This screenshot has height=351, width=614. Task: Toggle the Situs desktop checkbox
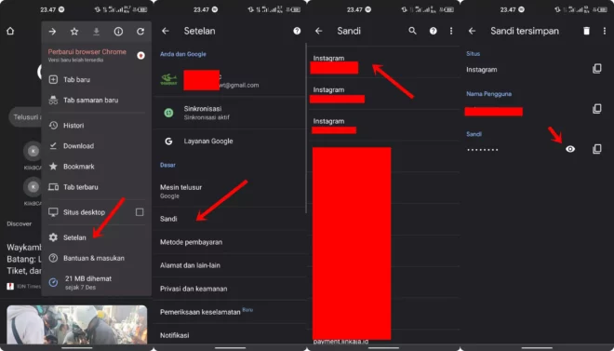pos(140,212)
